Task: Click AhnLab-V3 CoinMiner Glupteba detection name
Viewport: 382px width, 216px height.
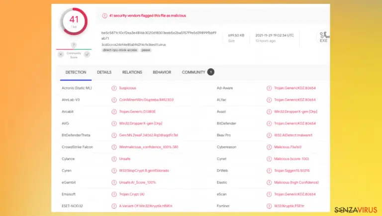Action: (146, 100)
